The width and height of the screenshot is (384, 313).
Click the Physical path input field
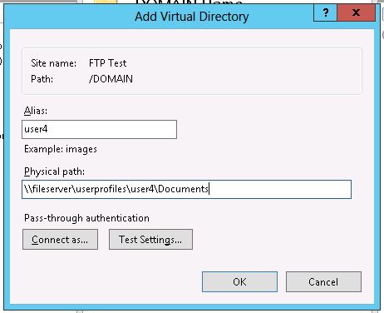pos(186,189)
